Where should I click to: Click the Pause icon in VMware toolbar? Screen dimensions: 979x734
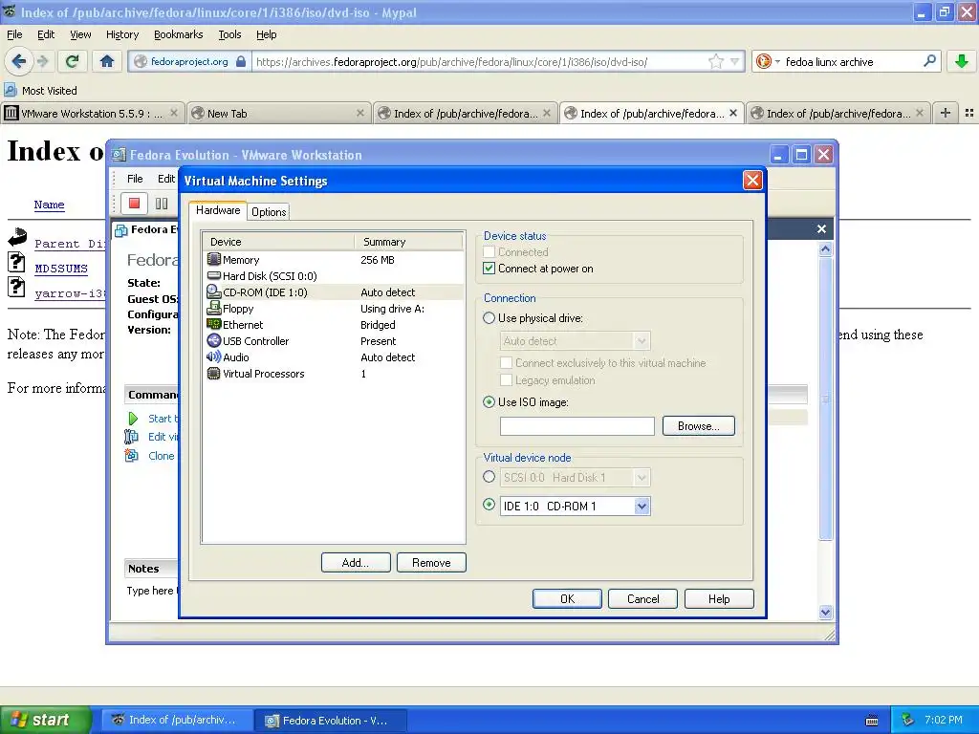click(x=161, y=203)
